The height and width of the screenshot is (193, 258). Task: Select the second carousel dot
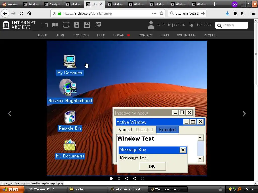tap(119, 179)
